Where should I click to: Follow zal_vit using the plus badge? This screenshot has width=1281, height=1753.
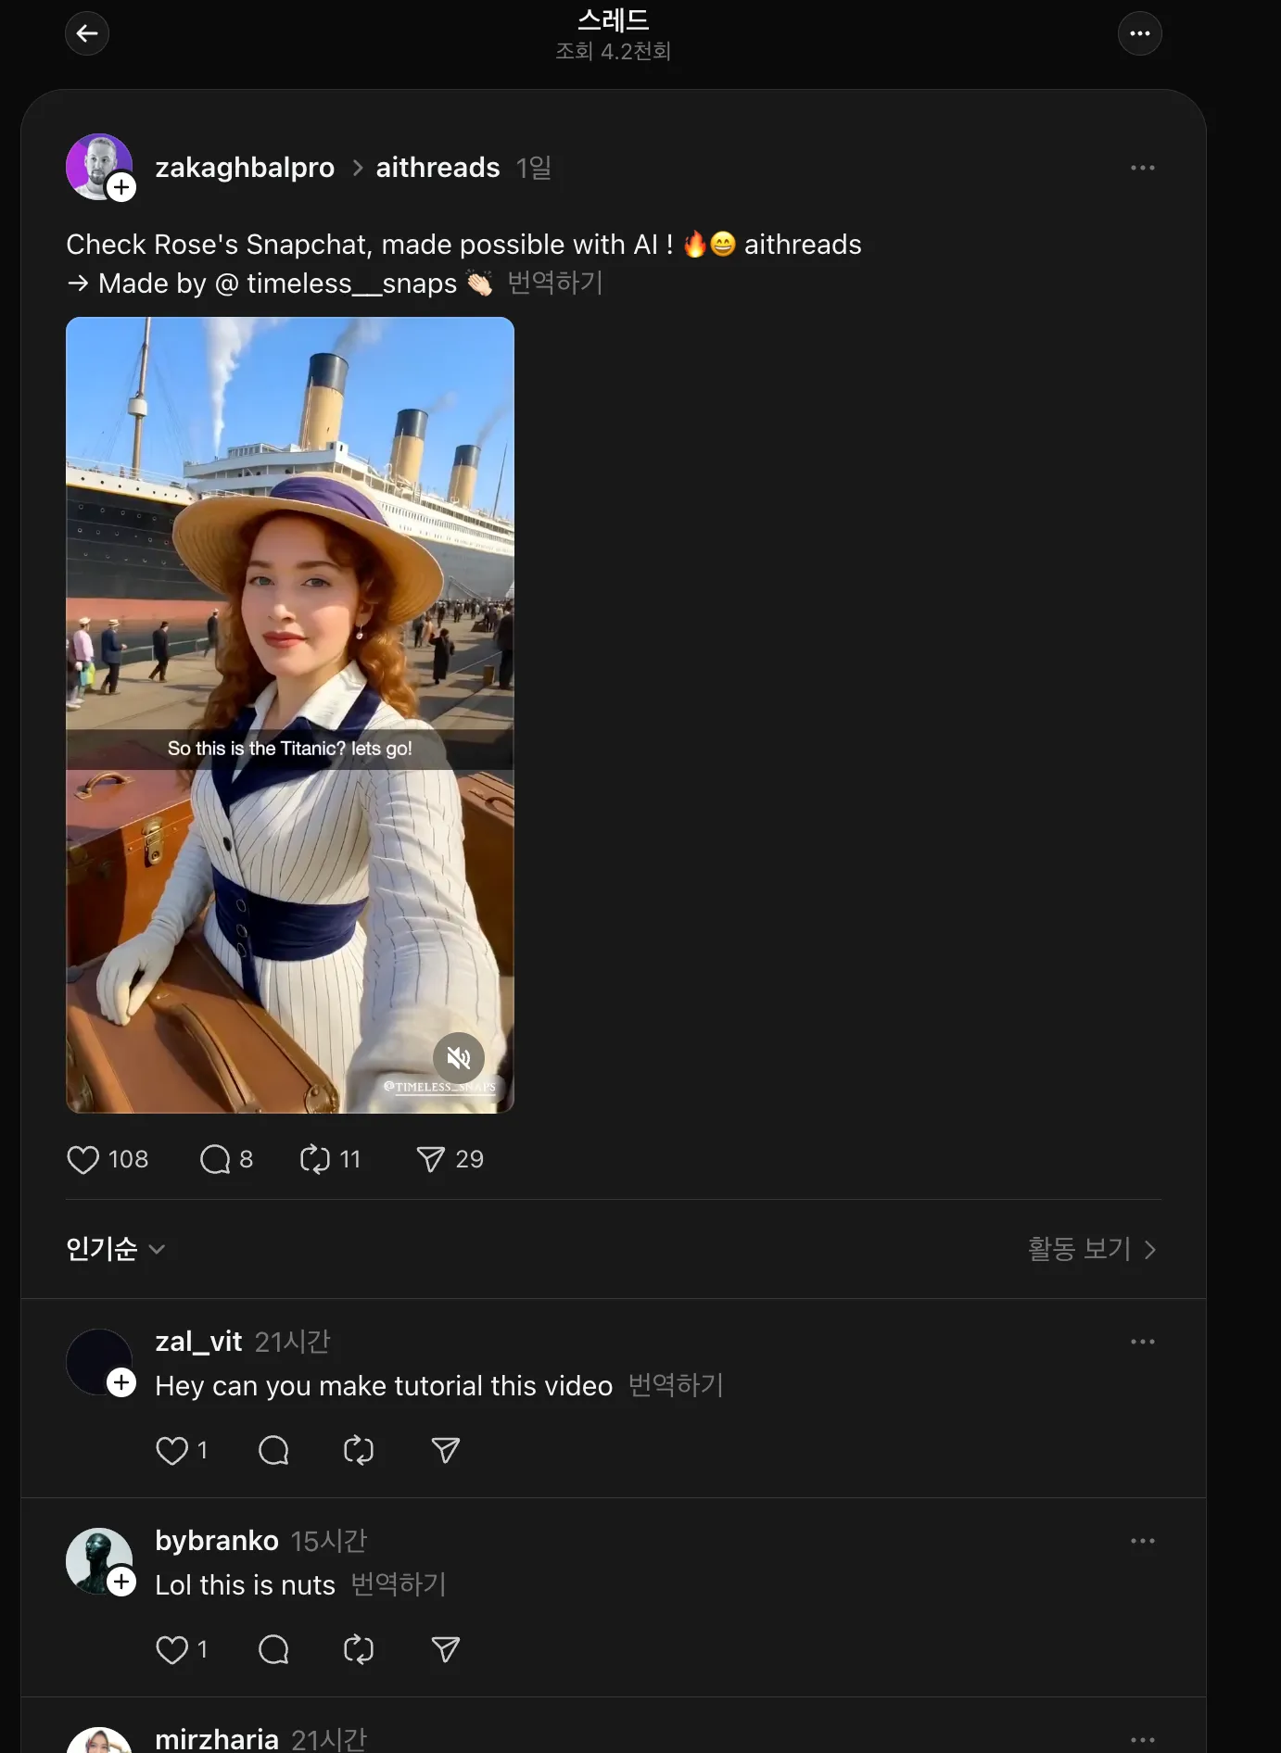click(121, 1382)
